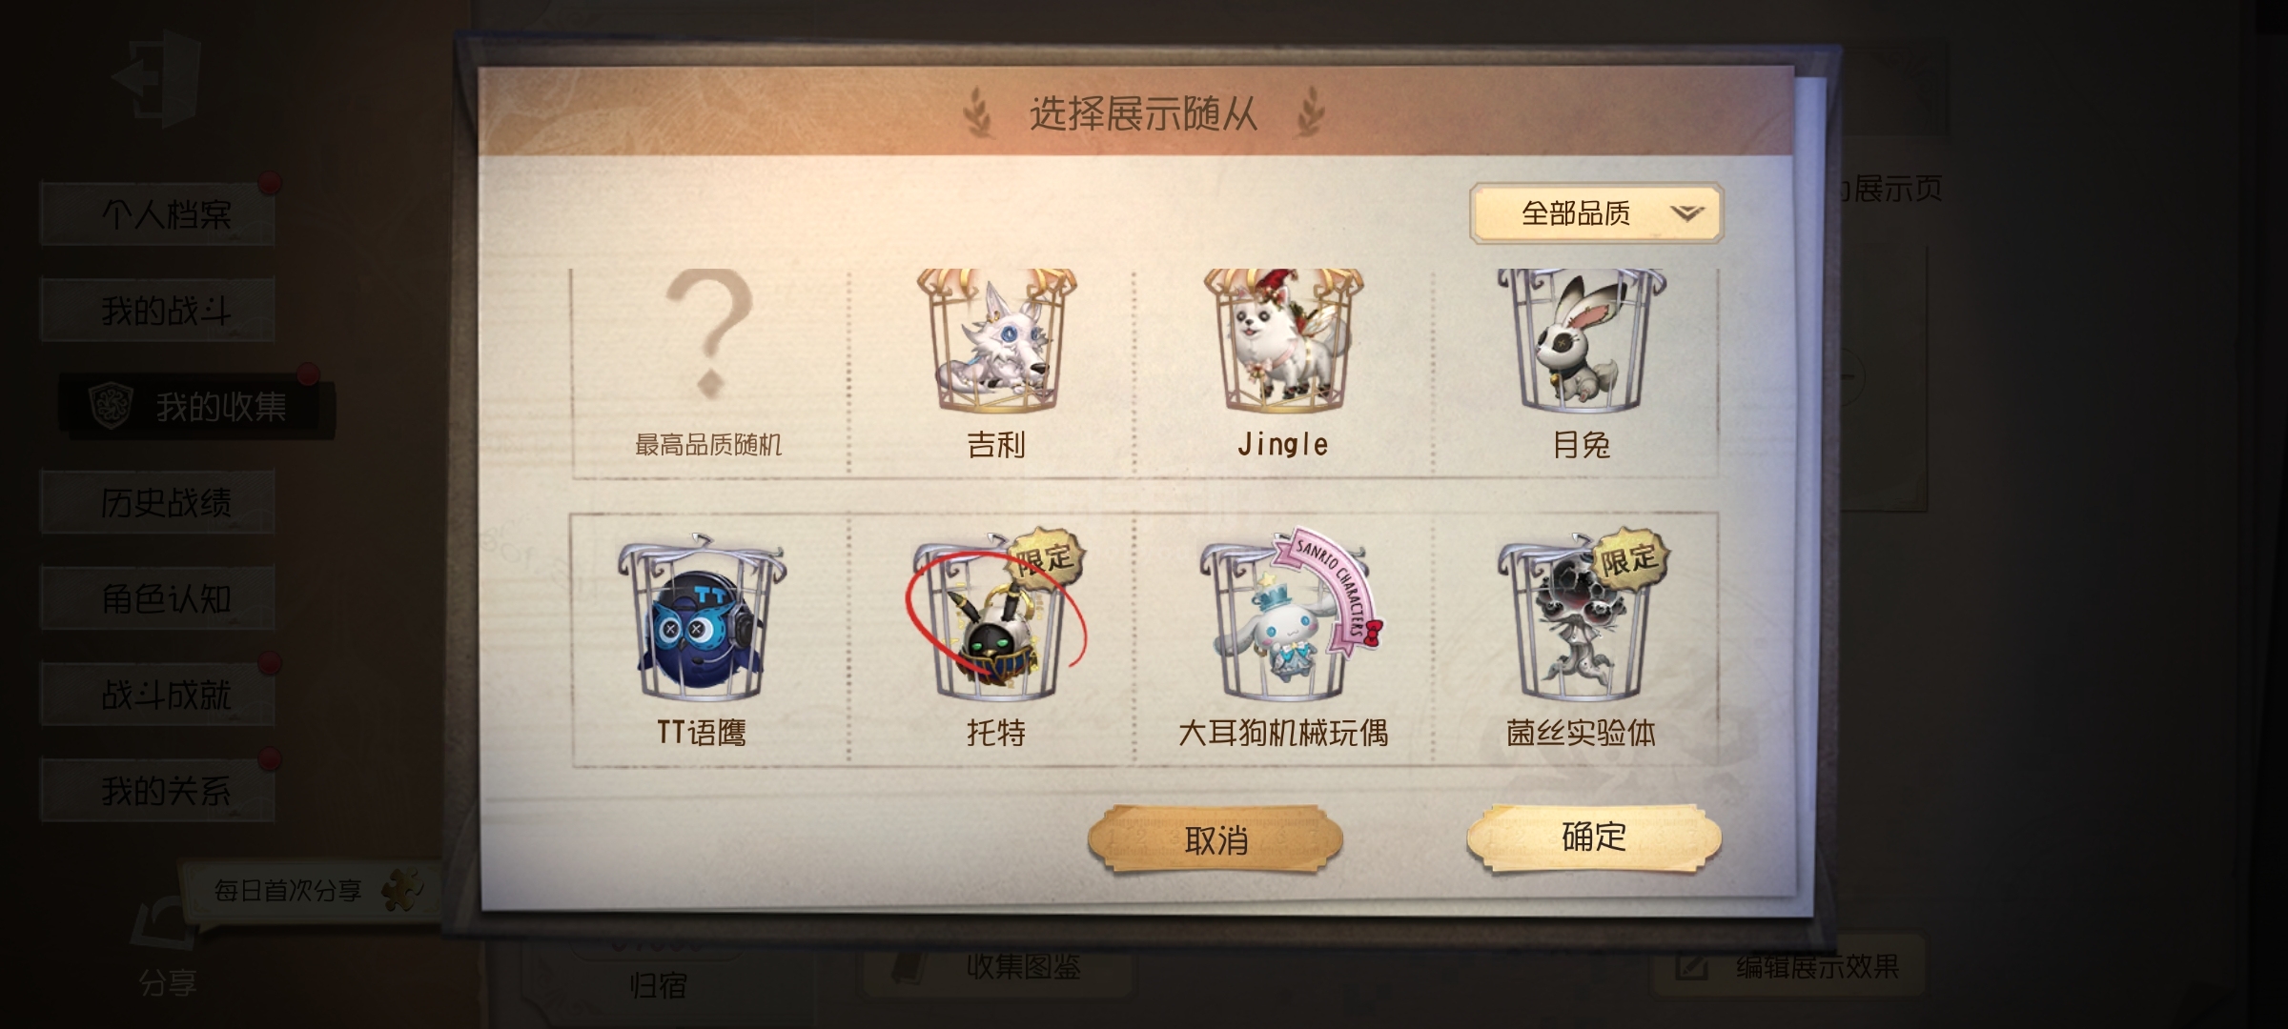The width and height of the screenshot is (2288, 1029).
Task: Choose the Jingle dog pet
Action: point(1283,341)
